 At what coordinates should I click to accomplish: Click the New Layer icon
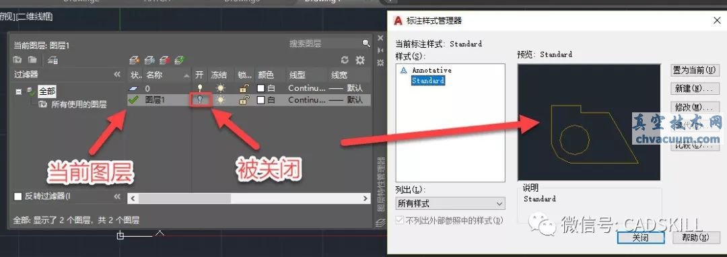135,60
